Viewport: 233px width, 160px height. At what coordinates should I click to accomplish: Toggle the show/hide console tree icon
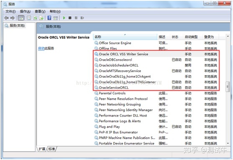(x=21, y=18)
